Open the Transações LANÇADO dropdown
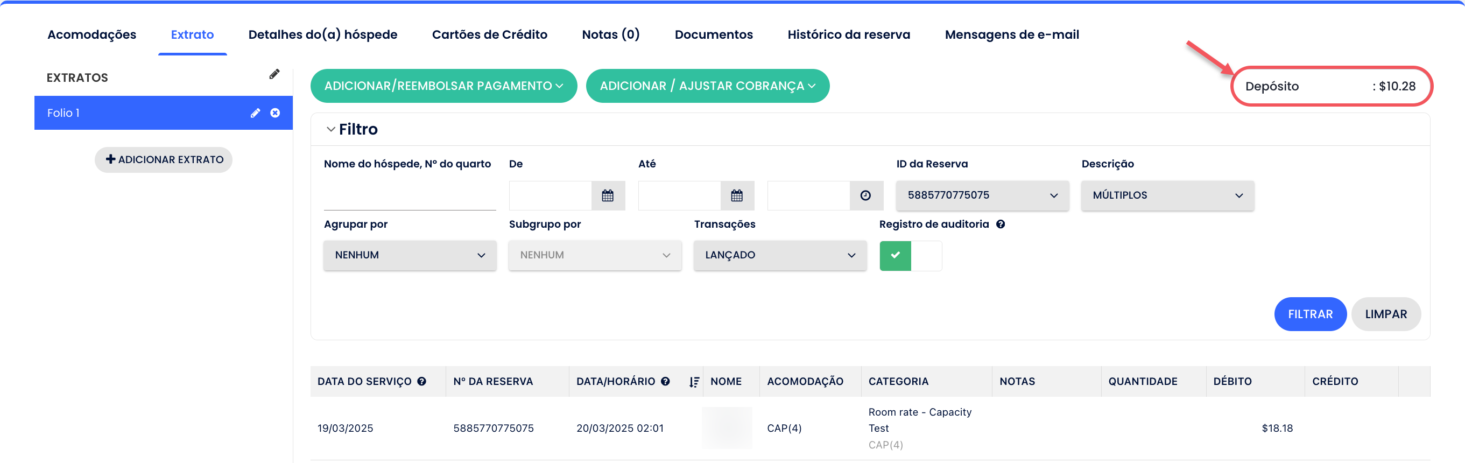1465x463 pixels. coord(780,255)
